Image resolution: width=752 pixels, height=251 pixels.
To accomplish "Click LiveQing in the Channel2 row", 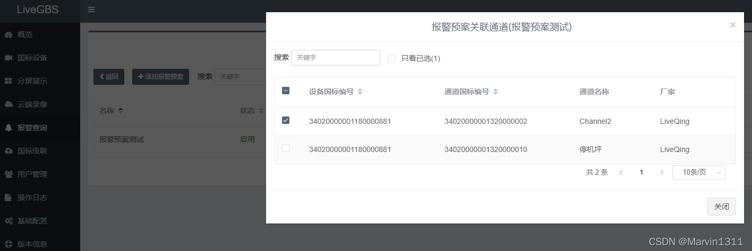I will point(674,121).
